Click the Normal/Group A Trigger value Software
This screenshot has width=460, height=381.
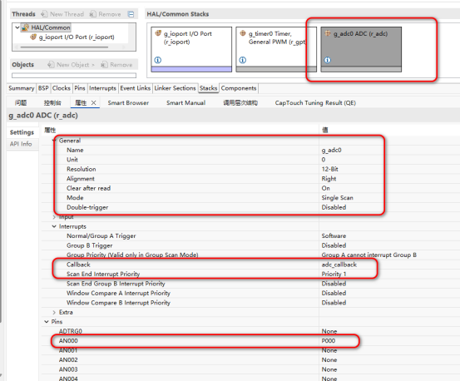(334, 235)
